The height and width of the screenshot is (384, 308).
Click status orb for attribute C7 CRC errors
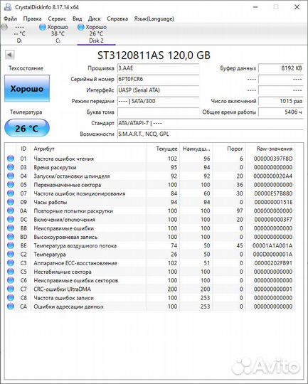[x=11, y=289]
